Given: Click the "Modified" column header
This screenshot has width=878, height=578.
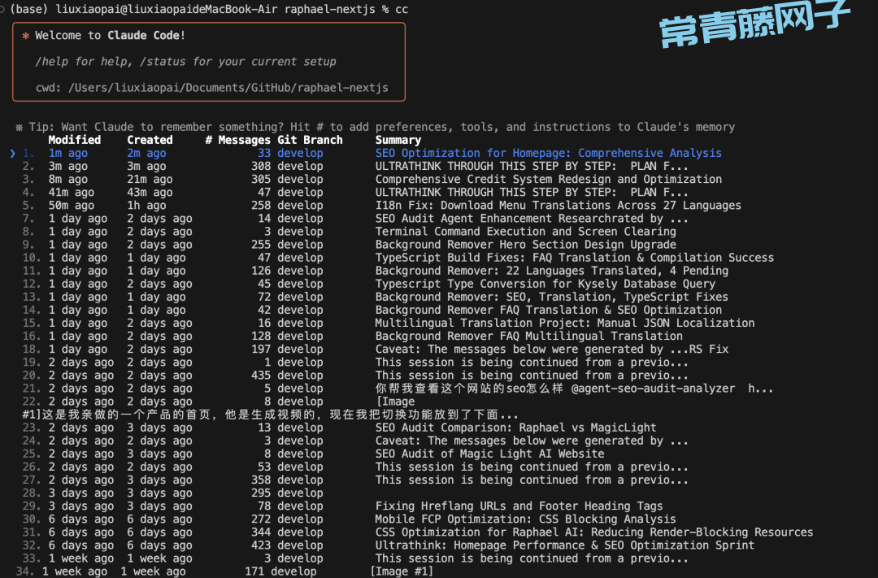Looking at the screenshot, I should [75, 140].
